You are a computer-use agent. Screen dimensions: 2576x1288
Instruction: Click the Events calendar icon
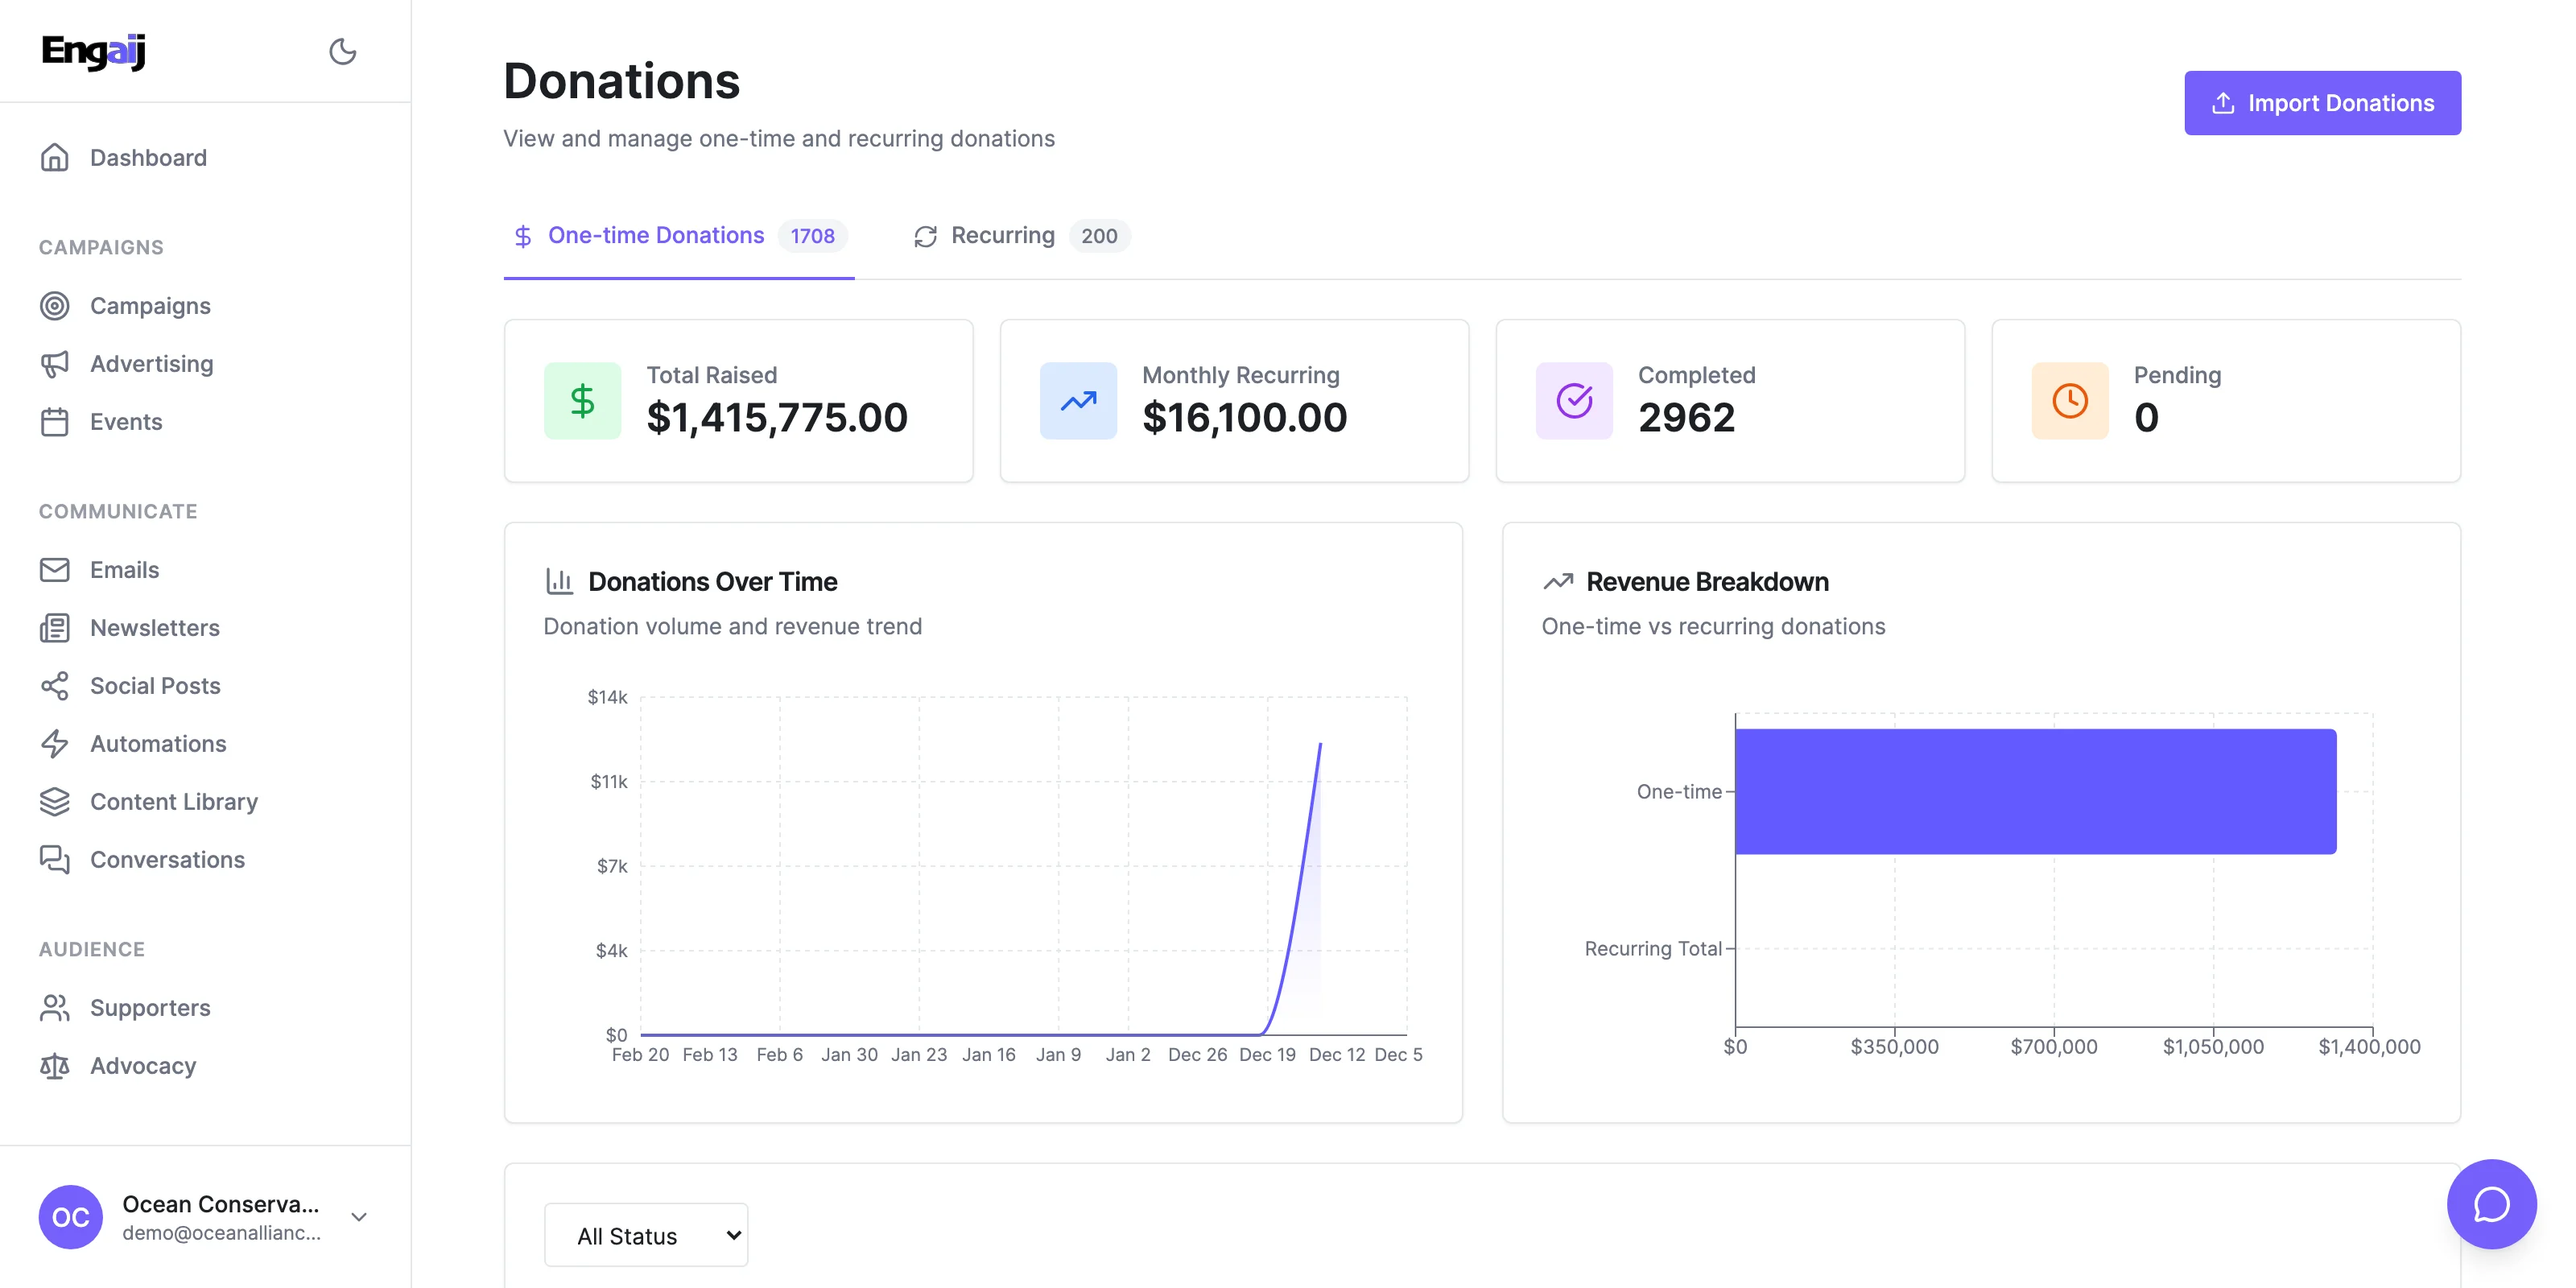(55, 422)
